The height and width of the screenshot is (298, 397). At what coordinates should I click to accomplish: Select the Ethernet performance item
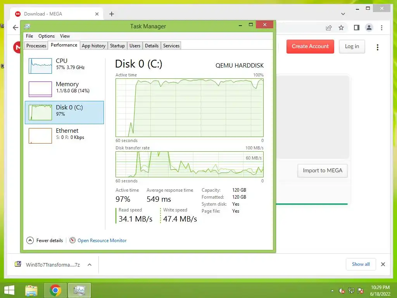[64, 135]
